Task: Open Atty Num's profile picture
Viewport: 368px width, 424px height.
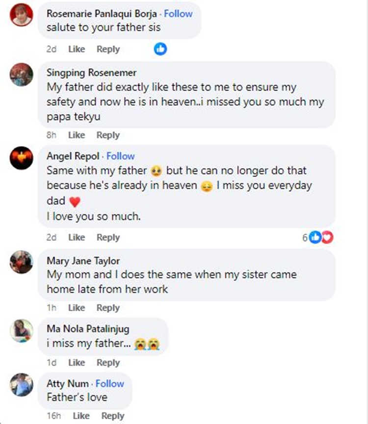Action: 22,385
